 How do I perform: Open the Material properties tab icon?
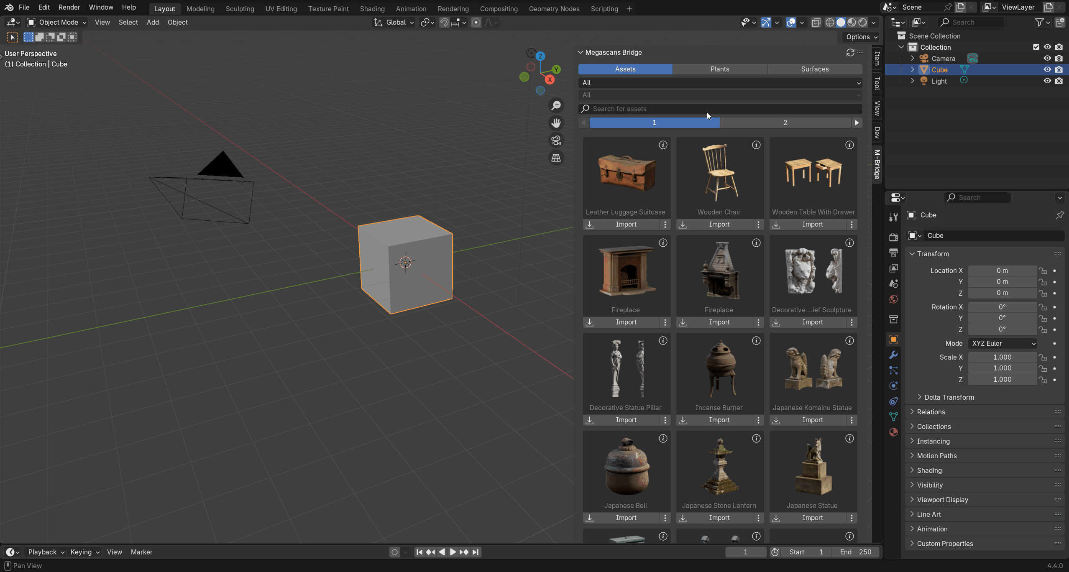coord(893,432)
